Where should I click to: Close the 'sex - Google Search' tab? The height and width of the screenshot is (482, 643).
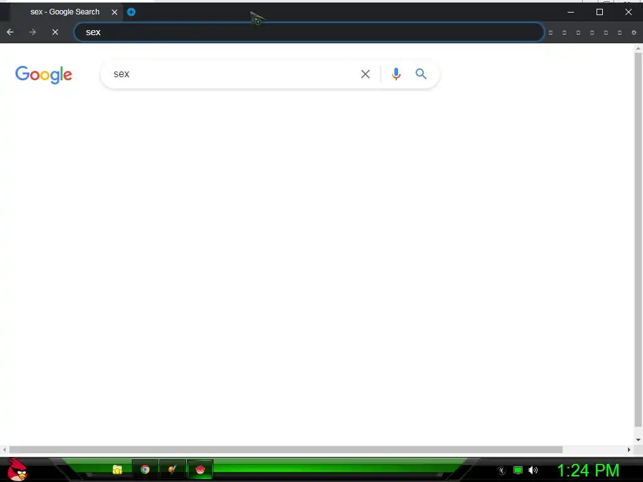coord(114,13)
